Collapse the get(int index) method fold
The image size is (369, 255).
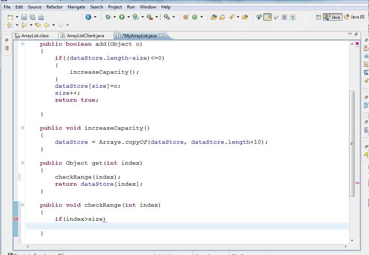[22, 163]
